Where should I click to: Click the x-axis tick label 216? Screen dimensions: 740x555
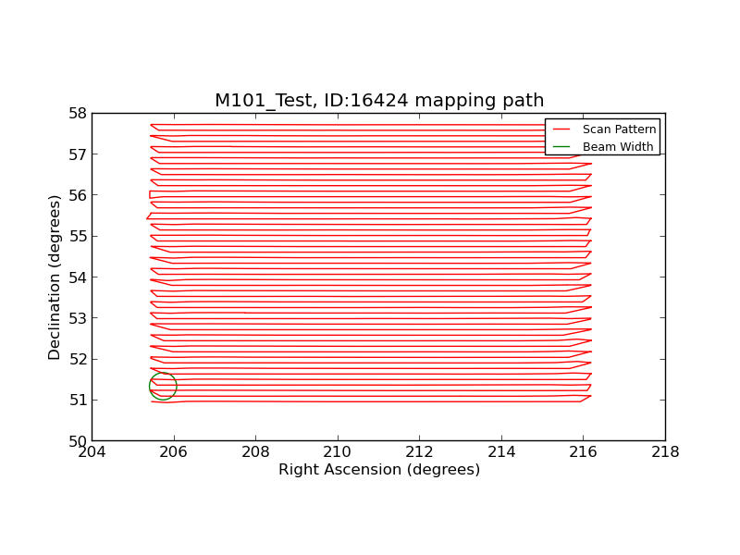[584, 451]
